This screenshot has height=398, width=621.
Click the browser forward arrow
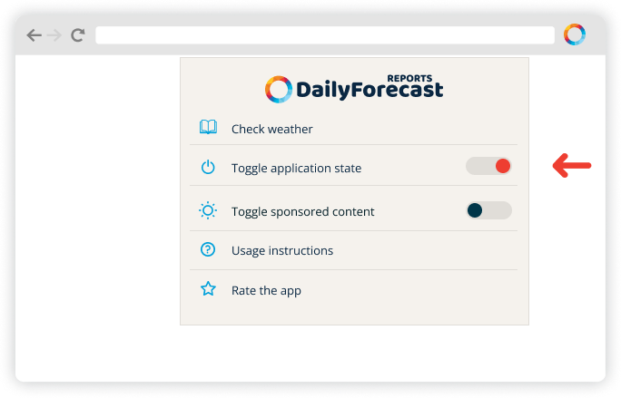pos(54,35)
